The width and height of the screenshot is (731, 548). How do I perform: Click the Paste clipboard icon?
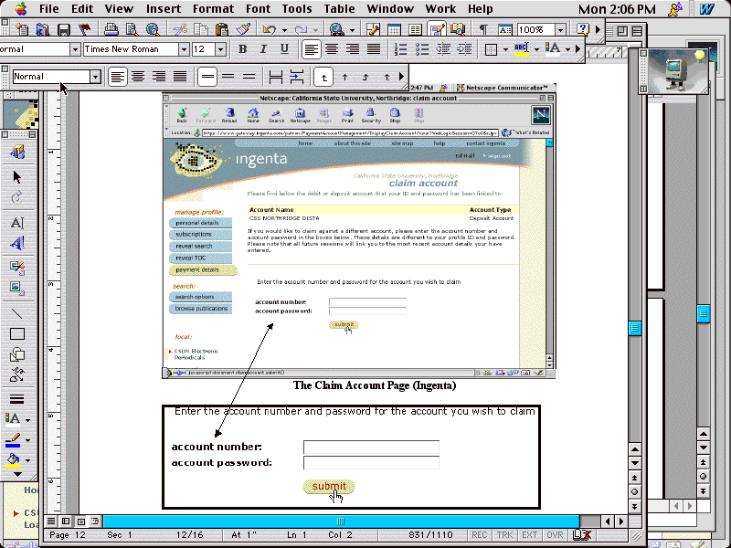pyautogui.click(x=222, y=30)
